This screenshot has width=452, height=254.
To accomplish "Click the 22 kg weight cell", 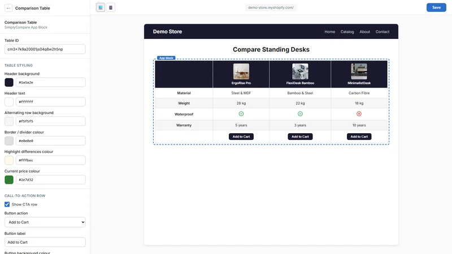I will [x=300, y=103].
